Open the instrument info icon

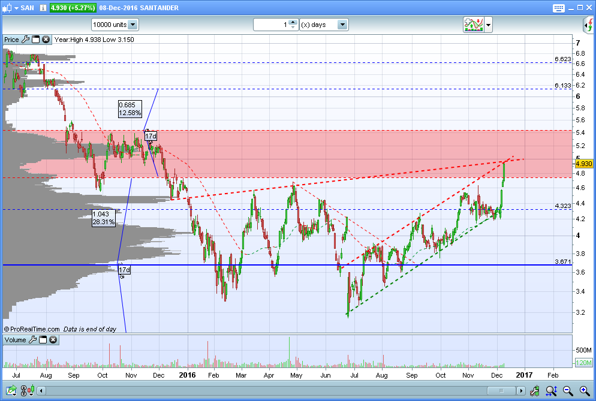43,8
